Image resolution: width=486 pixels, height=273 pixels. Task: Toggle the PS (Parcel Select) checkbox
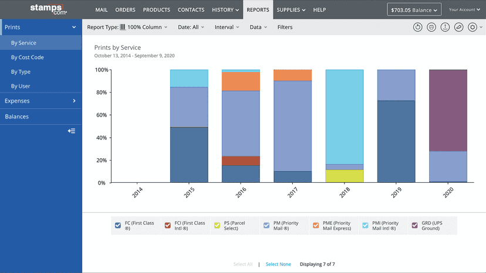[x=217, y=226]
